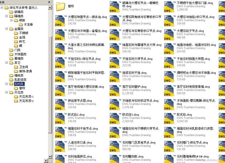
Task: Select DWG icon of 淋浴房节点图.dwg
Action: tap(59, 104)
